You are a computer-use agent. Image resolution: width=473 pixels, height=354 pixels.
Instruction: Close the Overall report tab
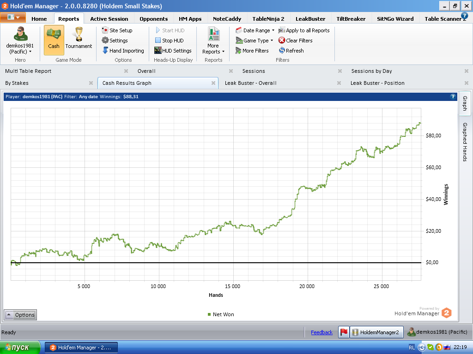231,71
